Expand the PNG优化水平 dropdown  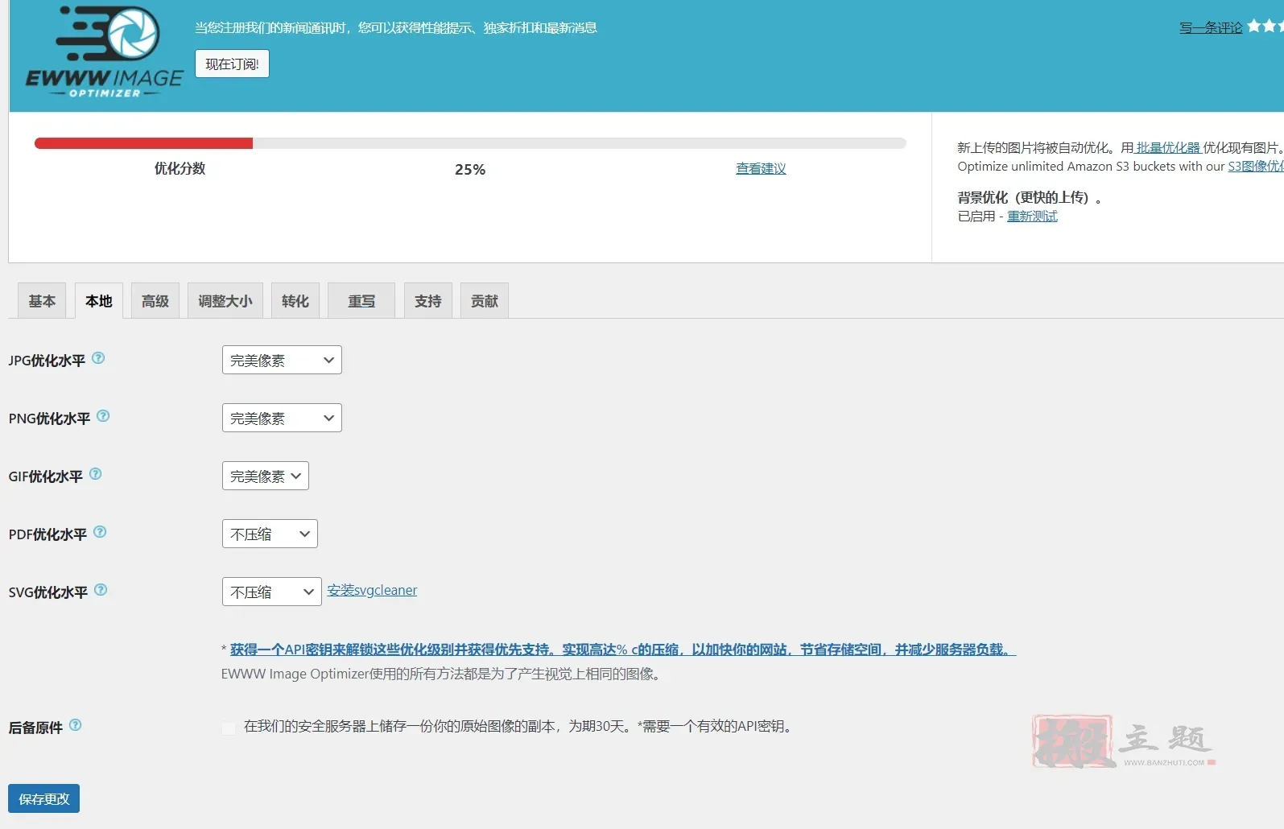(282, 419)
